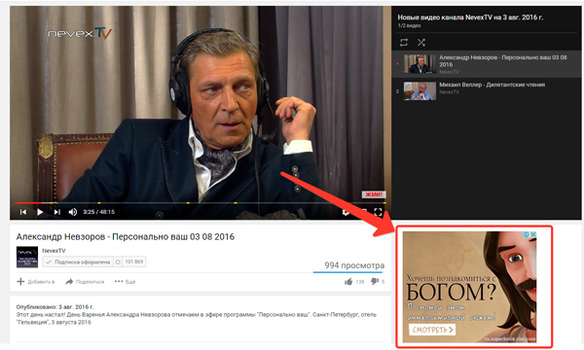Toggle playlist repeat loop
This screenshot has height=350, width=584.
click(404, 43)
